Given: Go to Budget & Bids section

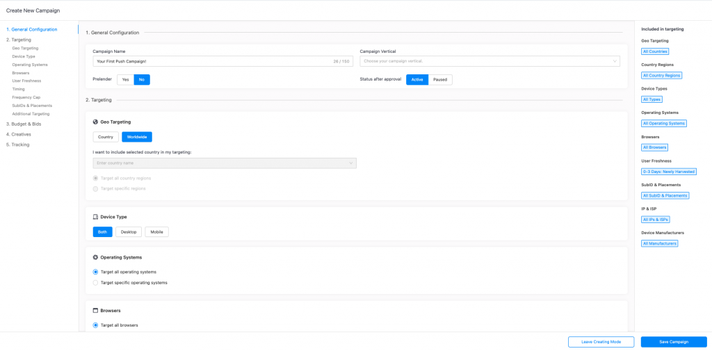Looking at the screenshot, I should point(24,124).
